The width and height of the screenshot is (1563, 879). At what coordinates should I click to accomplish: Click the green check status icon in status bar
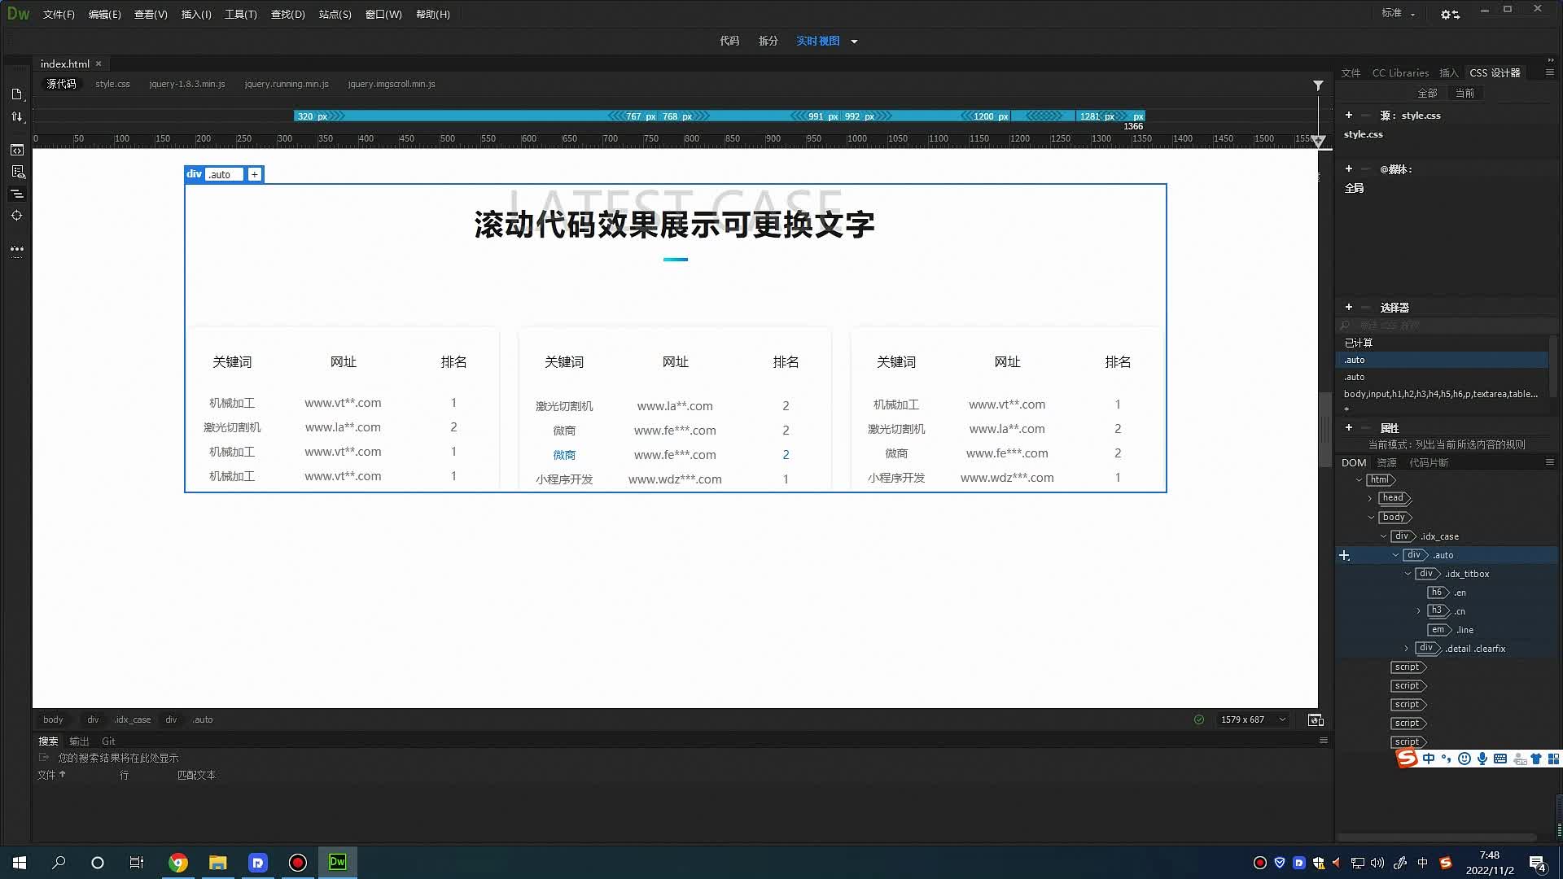coord(1199,719)
